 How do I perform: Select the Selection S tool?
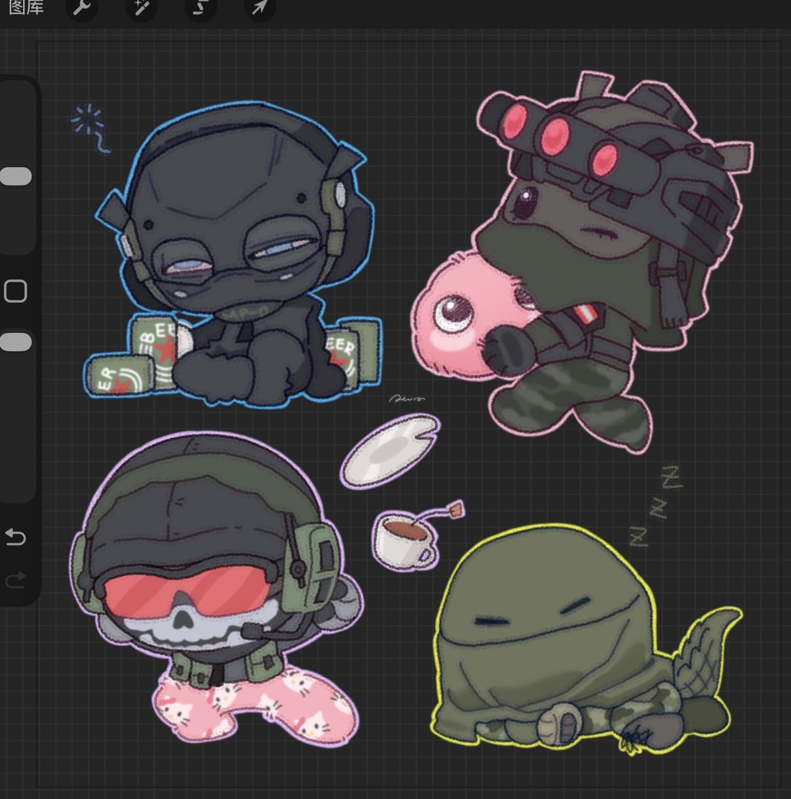click(x=200, y=9)
